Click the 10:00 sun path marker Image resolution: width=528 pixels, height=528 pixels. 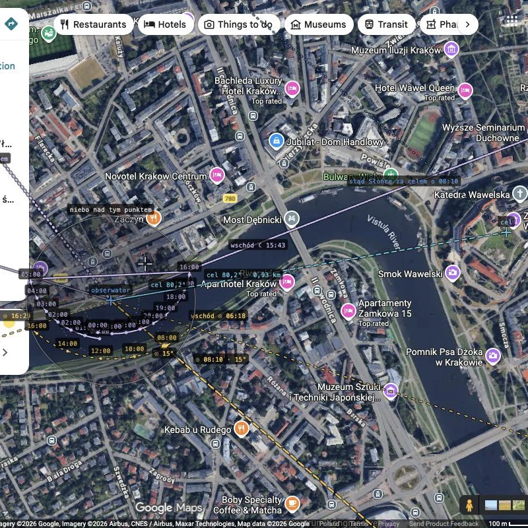point(135,349)
